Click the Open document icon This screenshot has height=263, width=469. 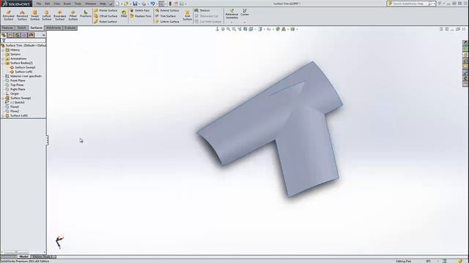point(126,4)
